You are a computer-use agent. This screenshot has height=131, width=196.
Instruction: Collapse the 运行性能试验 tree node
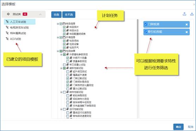click(61, 109)
